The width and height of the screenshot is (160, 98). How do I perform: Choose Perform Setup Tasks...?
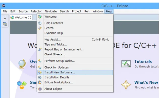(x=75, y=61)
